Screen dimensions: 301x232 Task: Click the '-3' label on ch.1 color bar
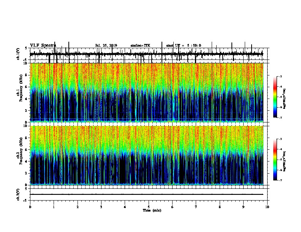280,77
